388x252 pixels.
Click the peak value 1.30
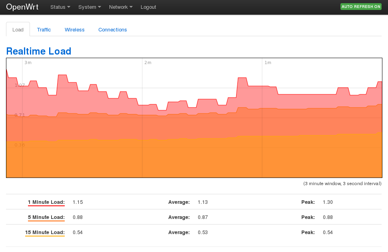[x=328, y=202]
